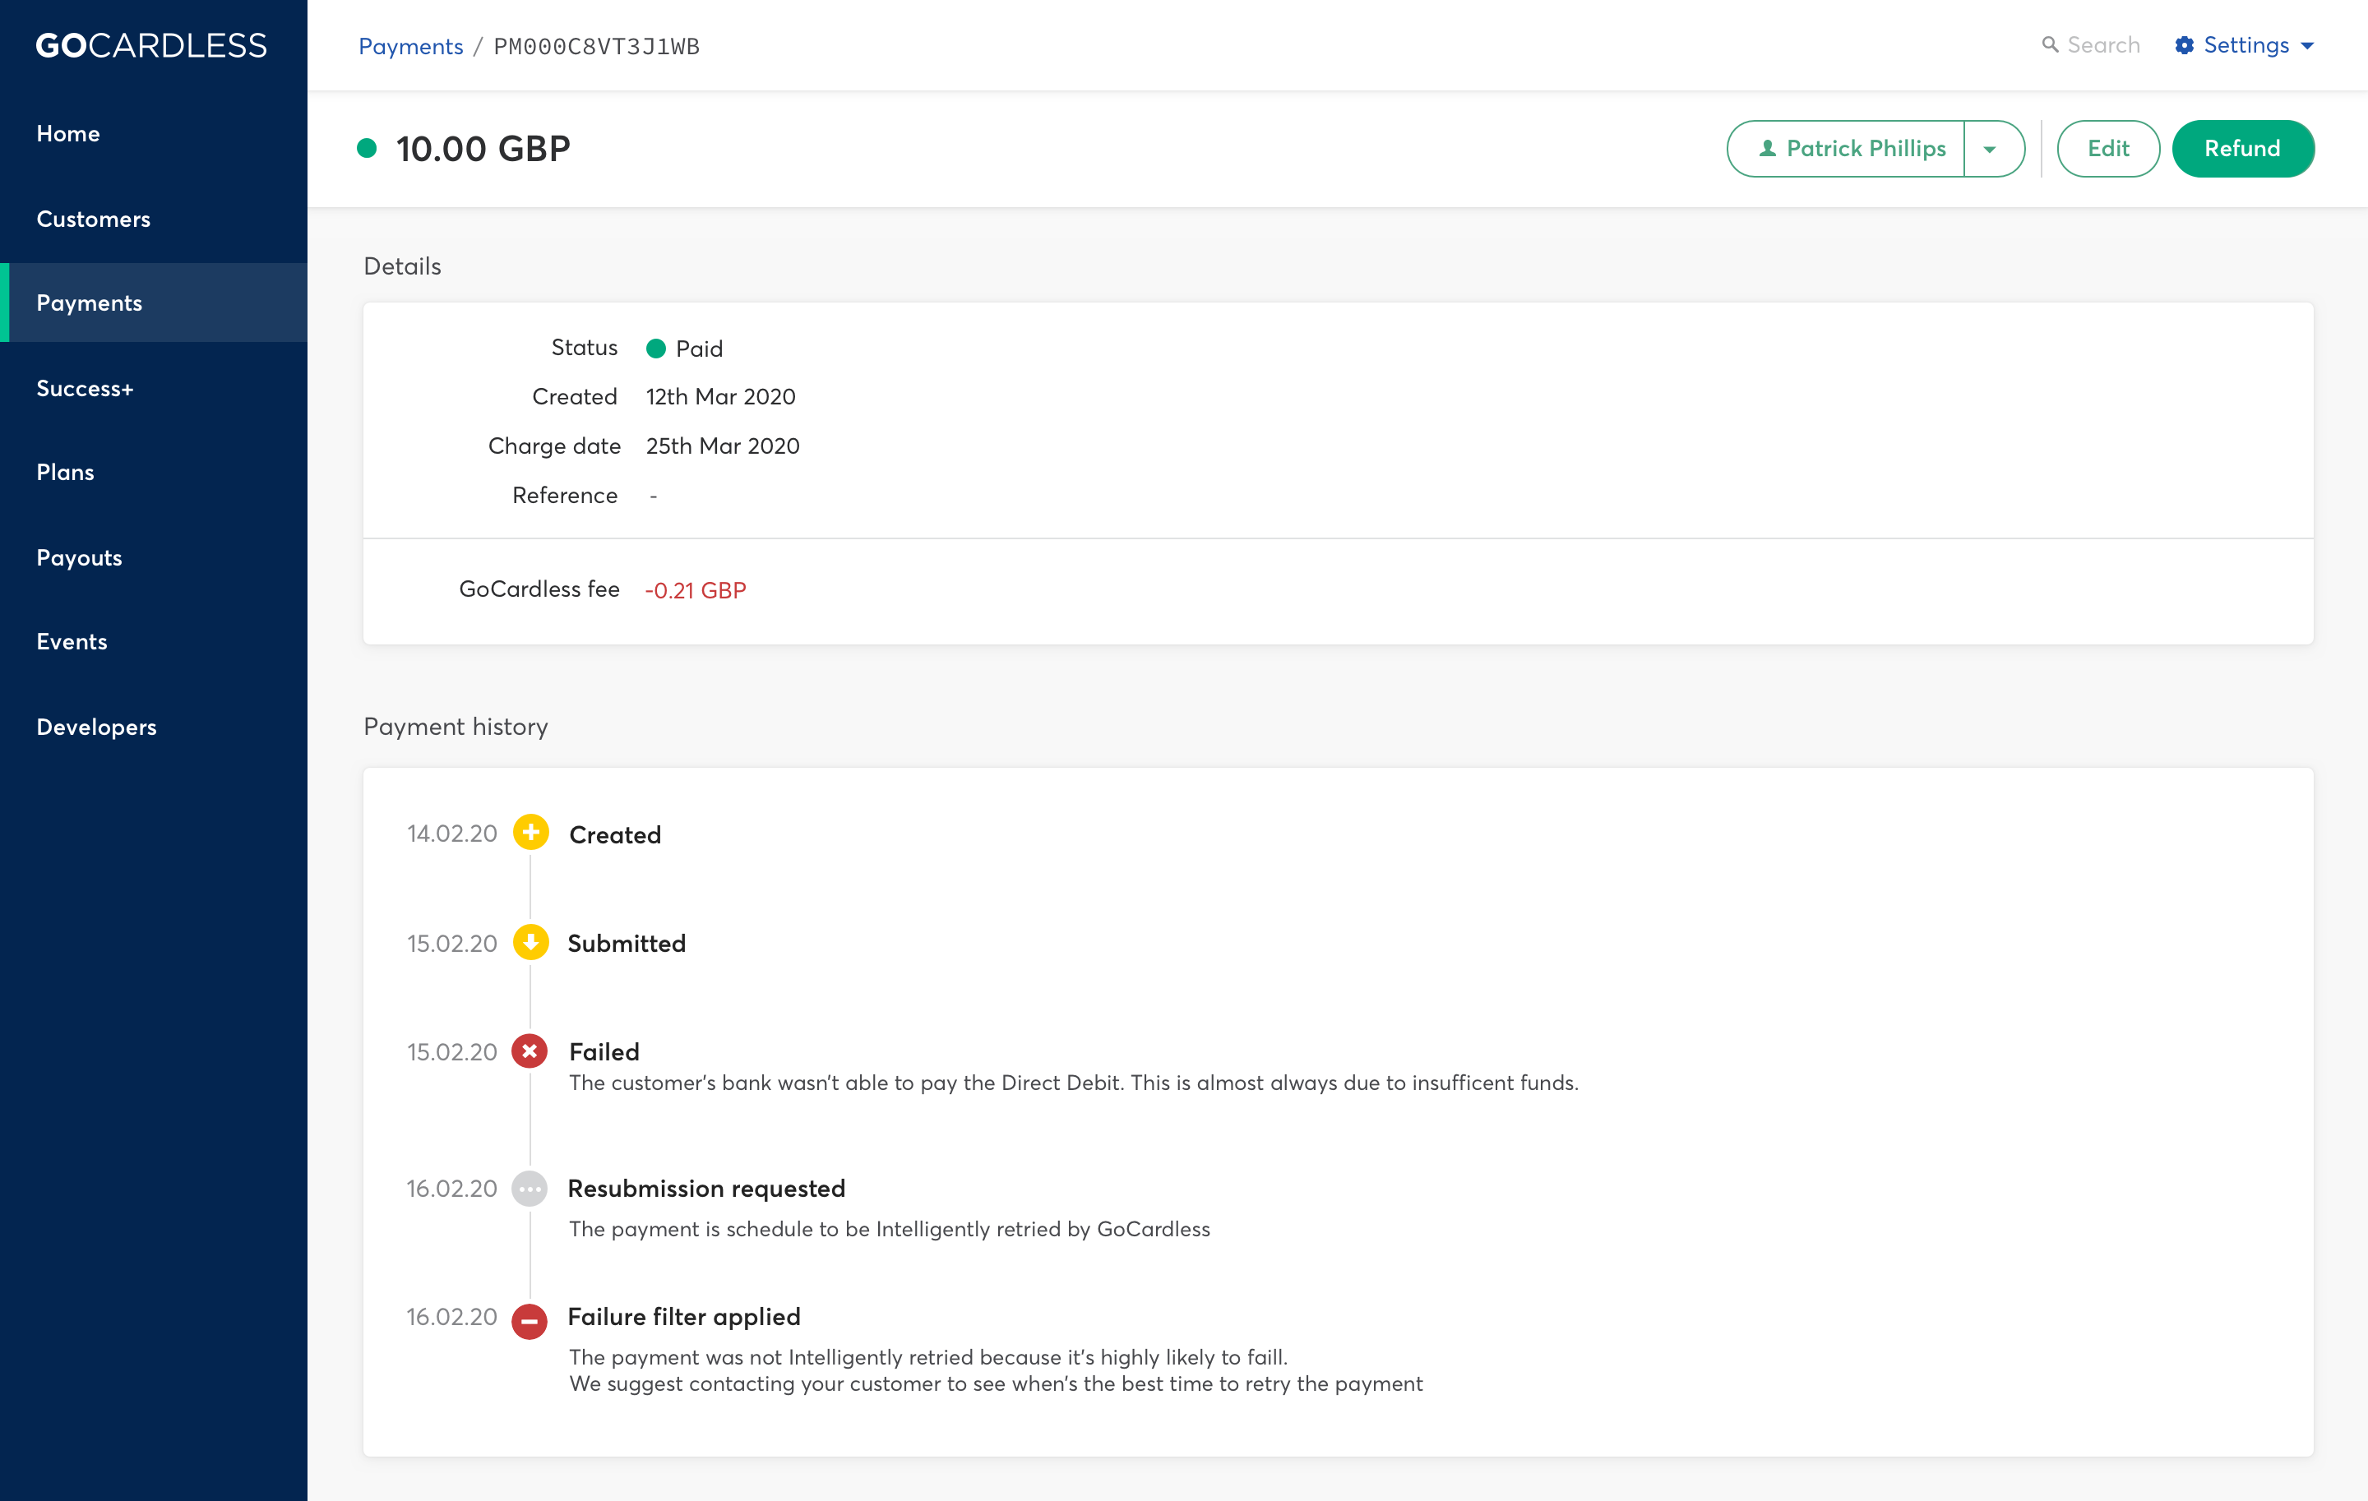Click the yellow plus Created history icon
This screenshot has width=2368, height=1501.
point(530,833)
